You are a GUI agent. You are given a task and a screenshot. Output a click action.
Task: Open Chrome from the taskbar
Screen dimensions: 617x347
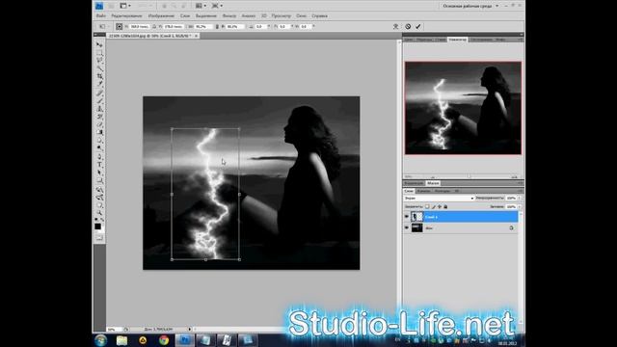(164, 340)
